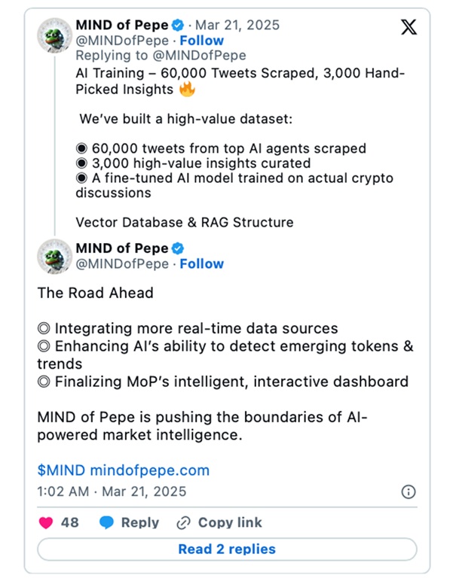Click the verified badge in the second tweet

point(179,248)
